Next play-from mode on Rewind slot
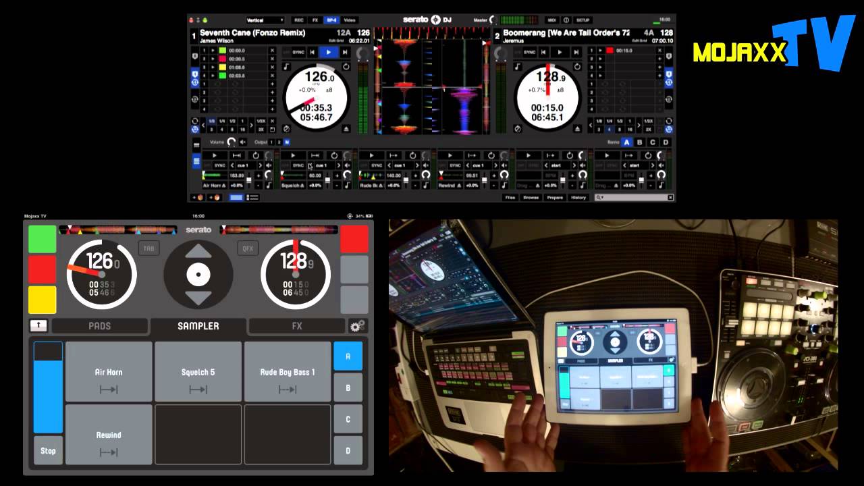 pyautogui.click(x=495, y=165)
